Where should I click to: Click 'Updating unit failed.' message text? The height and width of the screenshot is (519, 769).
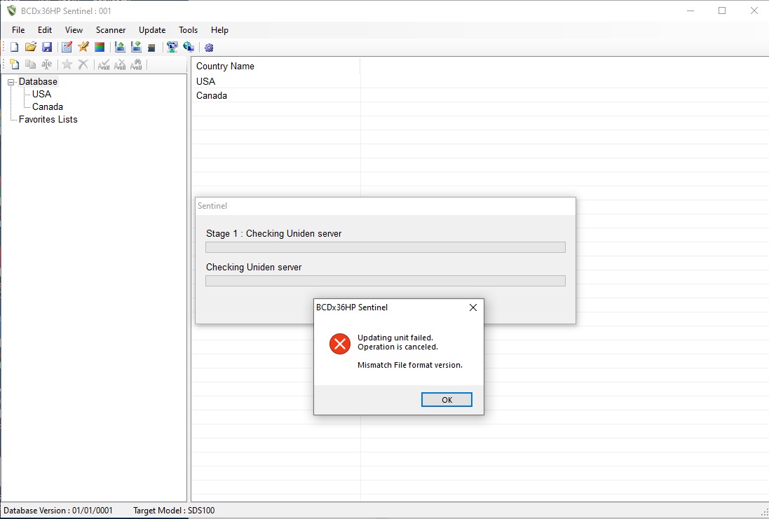(395, 338)
